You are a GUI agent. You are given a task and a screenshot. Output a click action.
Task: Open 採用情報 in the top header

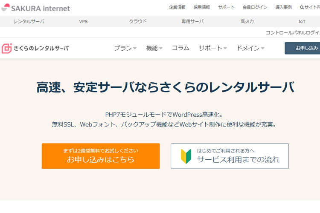point(202,7)
